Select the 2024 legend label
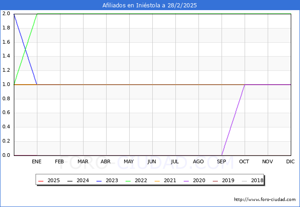 tap(83, 180)
